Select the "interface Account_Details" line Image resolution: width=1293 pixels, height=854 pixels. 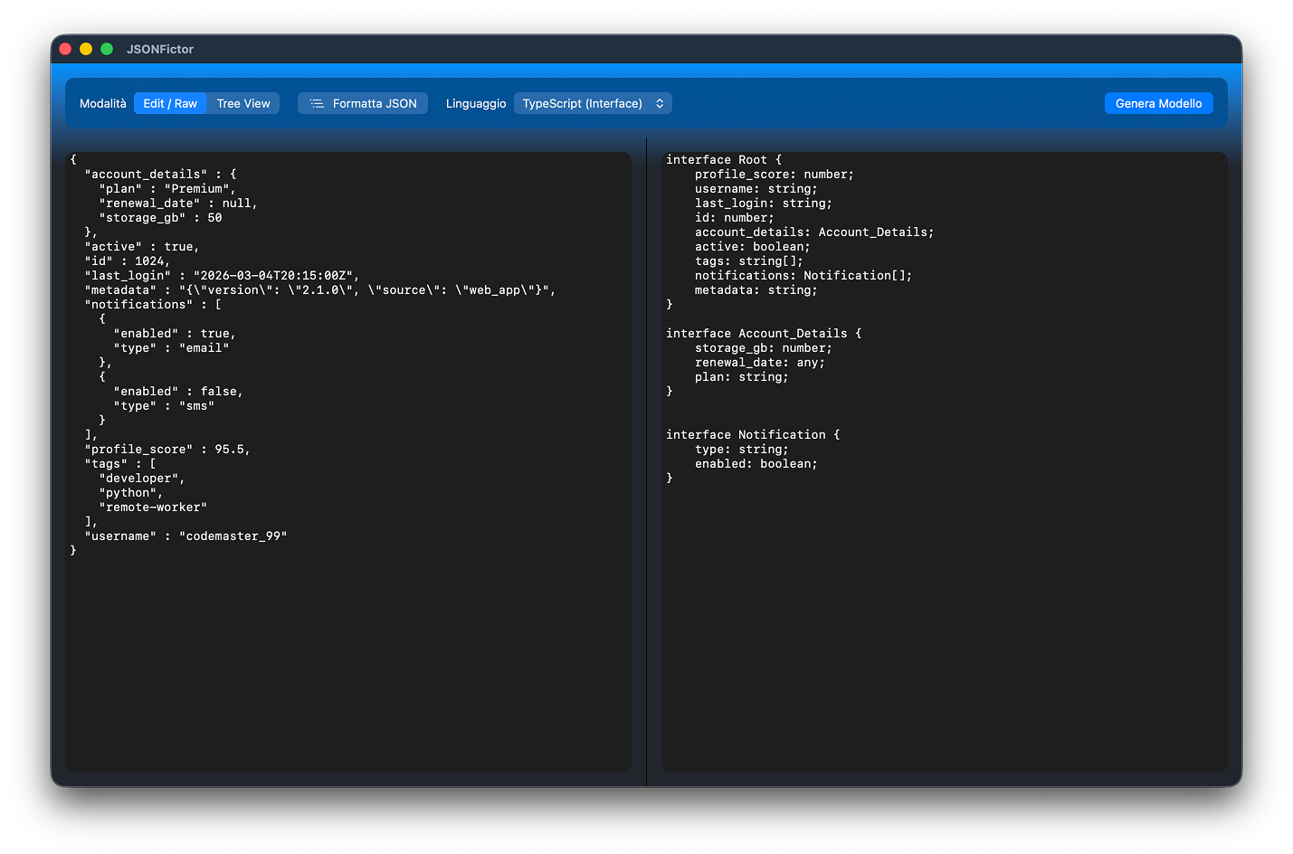pos(763,334)
